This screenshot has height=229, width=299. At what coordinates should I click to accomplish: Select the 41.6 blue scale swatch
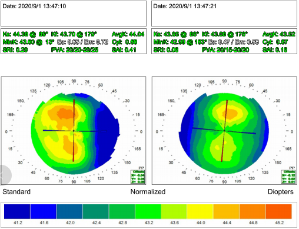click(x=44, y=211)
